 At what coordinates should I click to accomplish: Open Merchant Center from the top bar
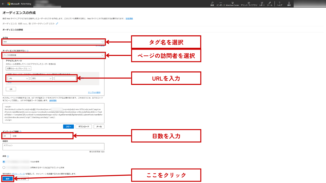click(x=233, y=4)
